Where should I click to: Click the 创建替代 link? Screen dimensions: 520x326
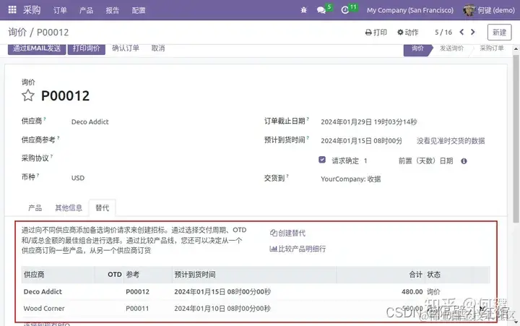point(288,233)
